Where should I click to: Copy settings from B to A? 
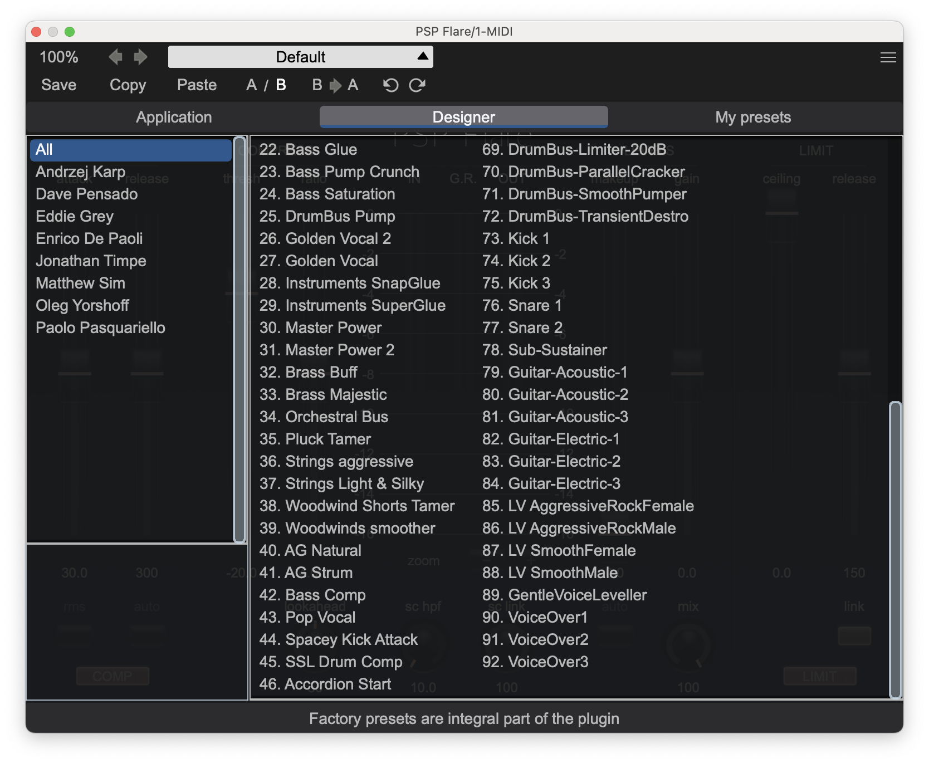coord(335,85)
